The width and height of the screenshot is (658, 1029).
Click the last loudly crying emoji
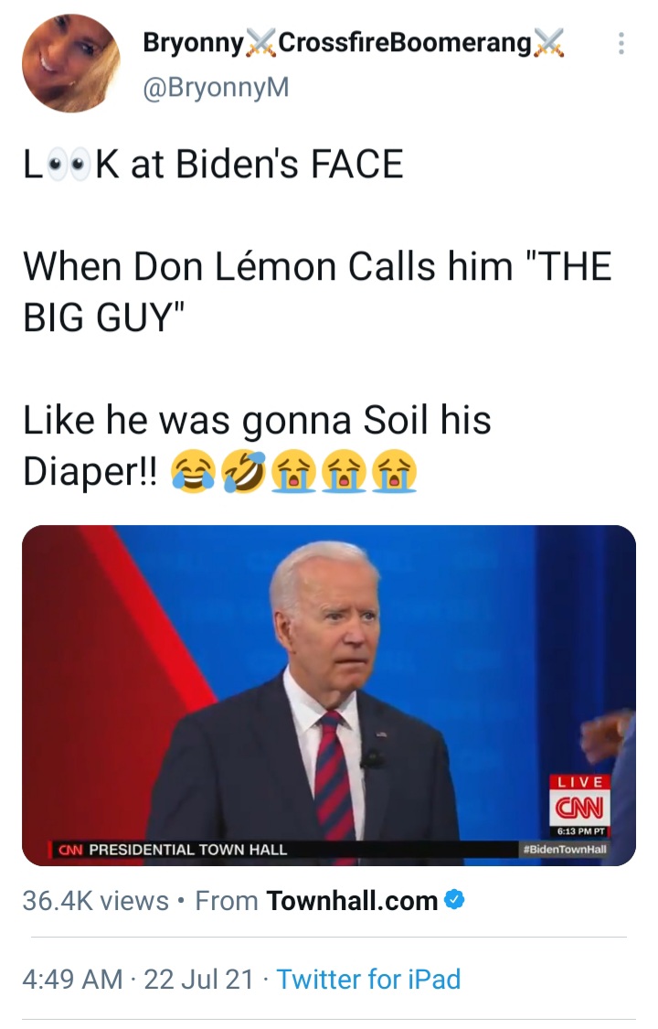coord(394,472)
